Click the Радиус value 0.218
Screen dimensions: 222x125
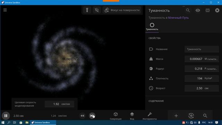coord(198,69)
